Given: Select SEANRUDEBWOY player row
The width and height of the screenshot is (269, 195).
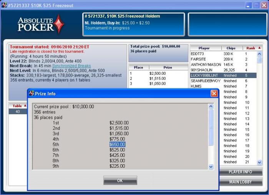Looking at the screenshot, I should tap(223, 81).
